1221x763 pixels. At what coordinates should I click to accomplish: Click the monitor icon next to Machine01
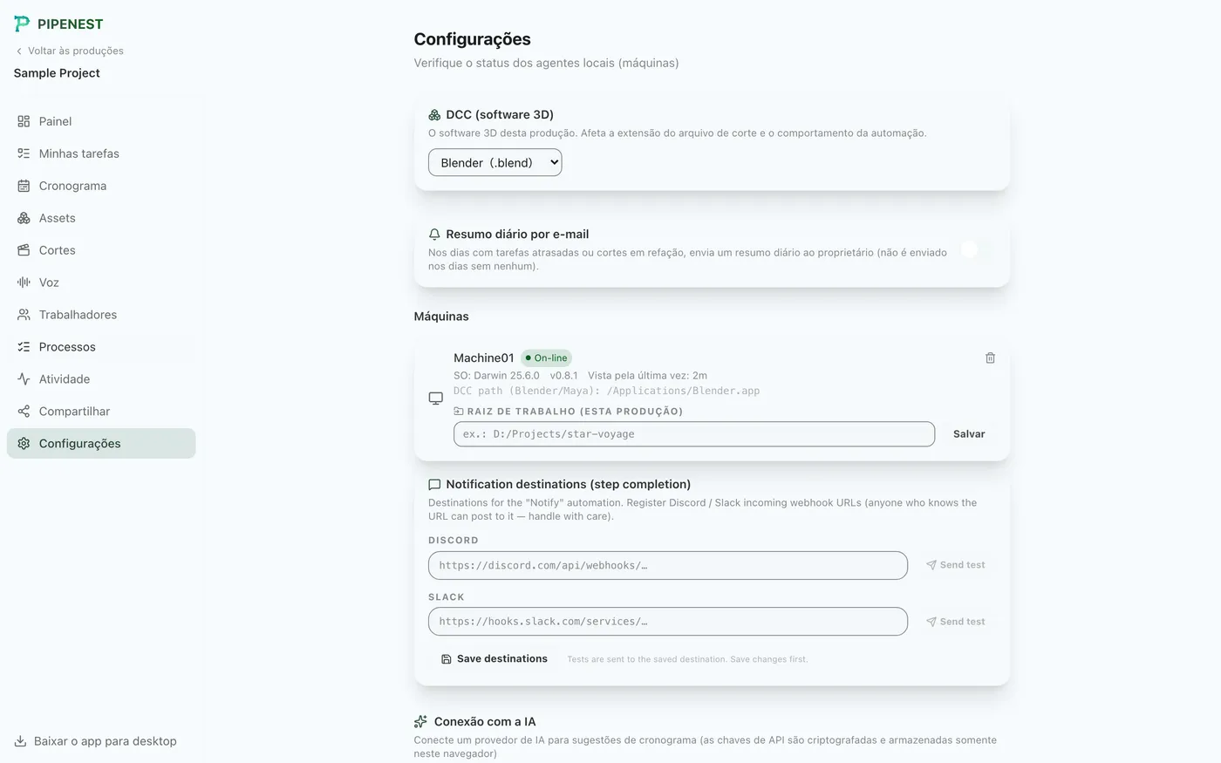[436, 398]
